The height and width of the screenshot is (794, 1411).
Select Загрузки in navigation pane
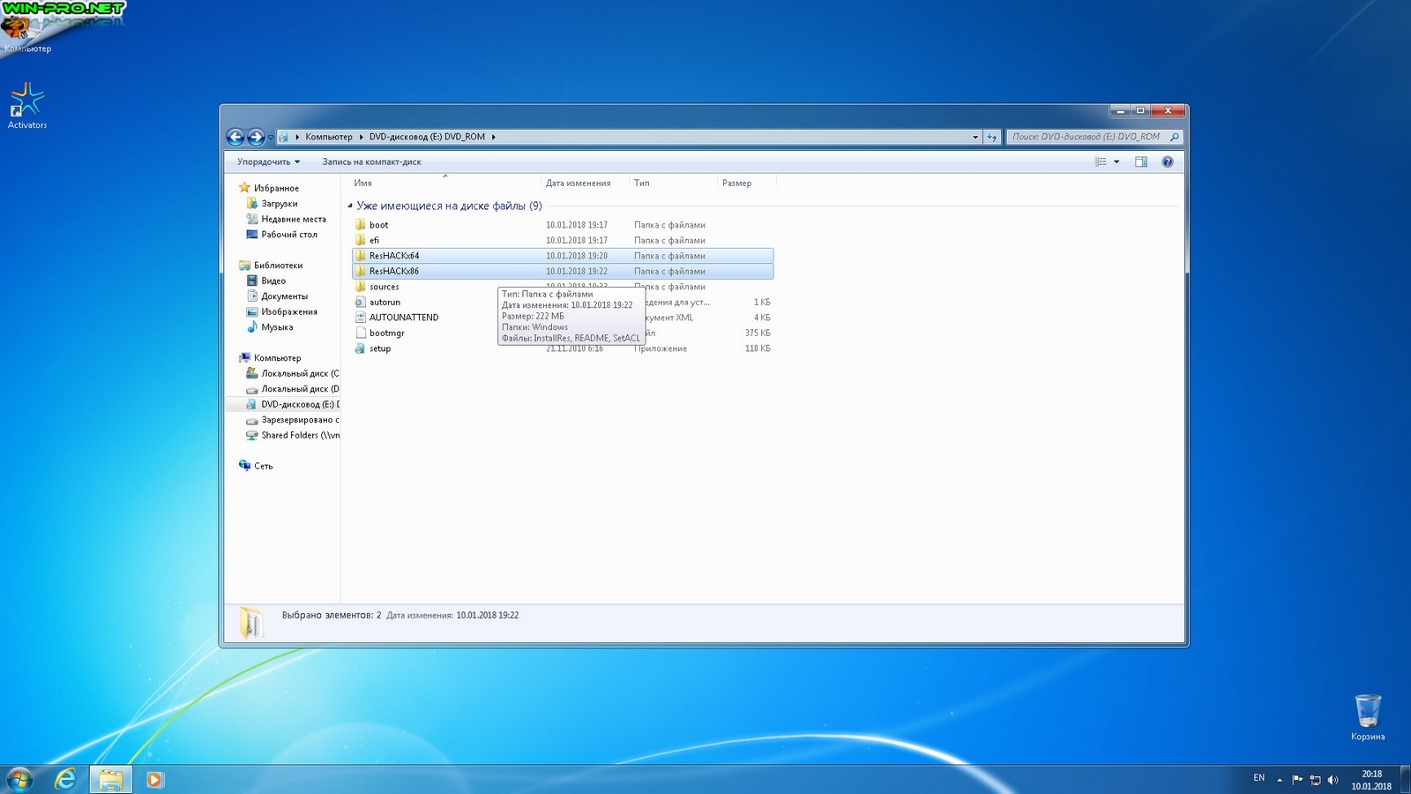pyautogui.click(x=279, y=203)
